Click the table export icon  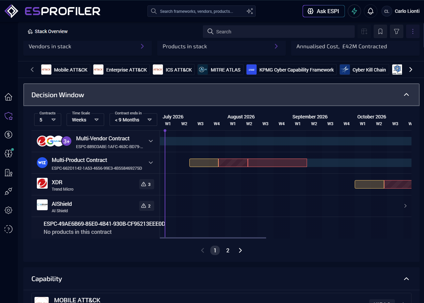point(364,31)
